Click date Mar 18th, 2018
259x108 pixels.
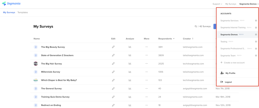click(x=223, y=97)
